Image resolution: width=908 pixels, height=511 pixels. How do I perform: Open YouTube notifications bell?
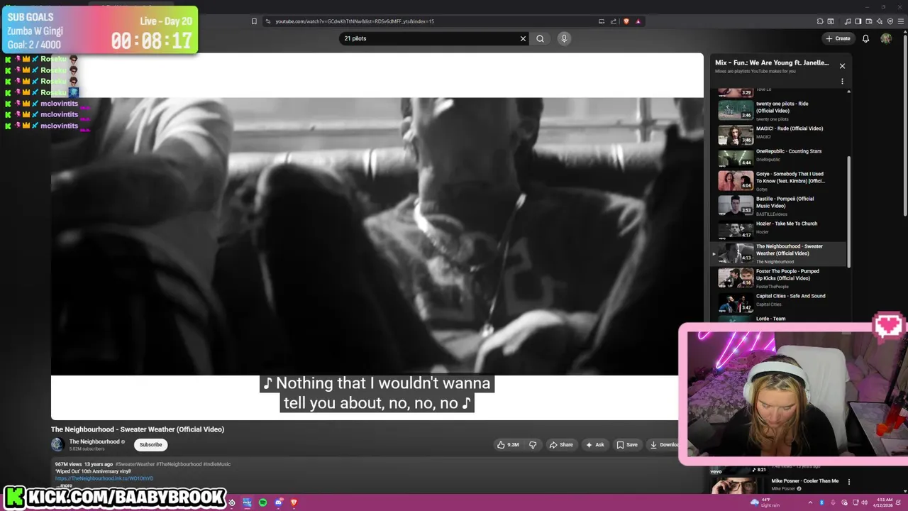point(865,38)
